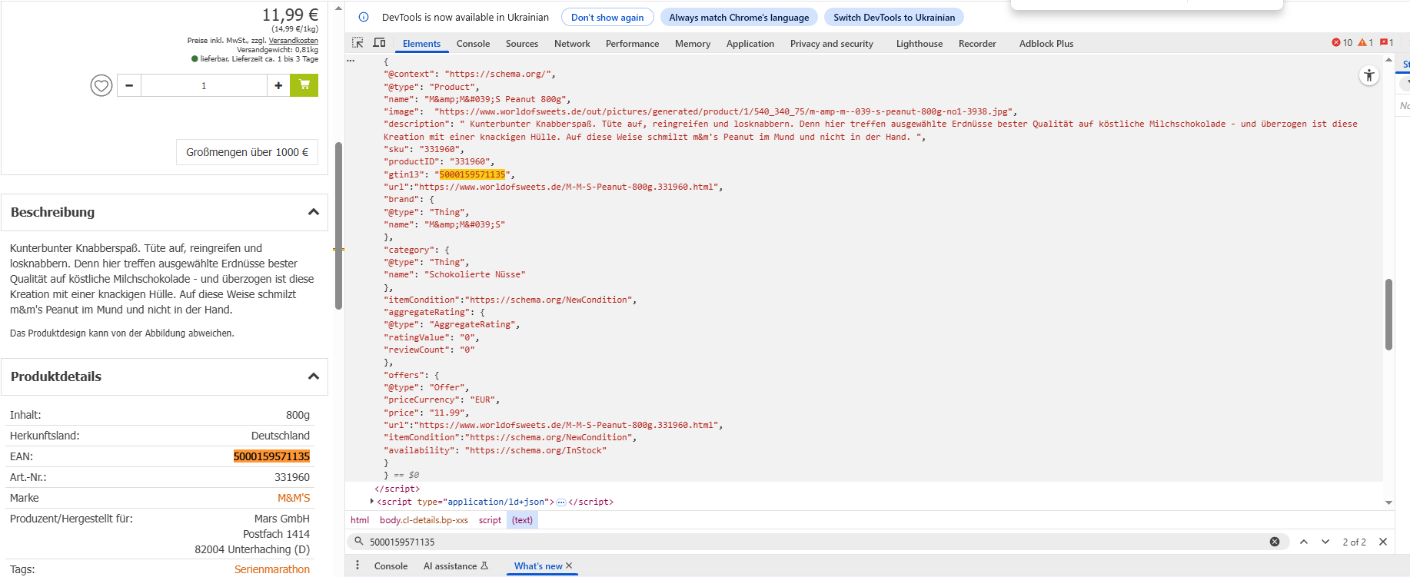Viewport: 1410px width, 577px height.
Task: Click the highlighted gtin13 value in code
Action: click(x=472, y=174)
